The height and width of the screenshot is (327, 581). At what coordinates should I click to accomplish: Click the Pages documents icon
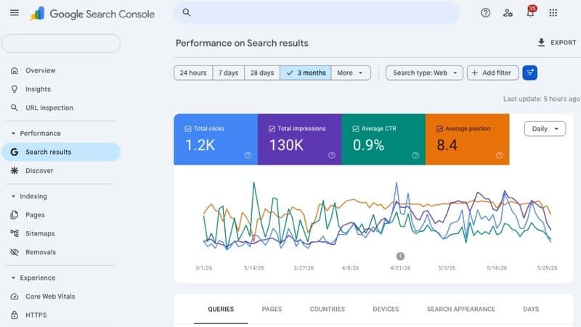pos(15,215)
